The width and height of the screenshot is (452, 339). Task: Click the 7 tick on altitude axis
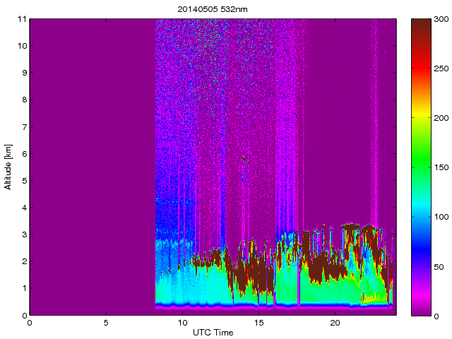[x=24, y=127]
